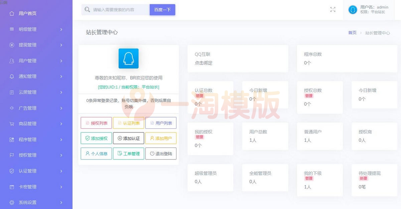Expand the 授权管理 chevron
The width and height of the screenshot is (401, 209).
click(61, 155)
